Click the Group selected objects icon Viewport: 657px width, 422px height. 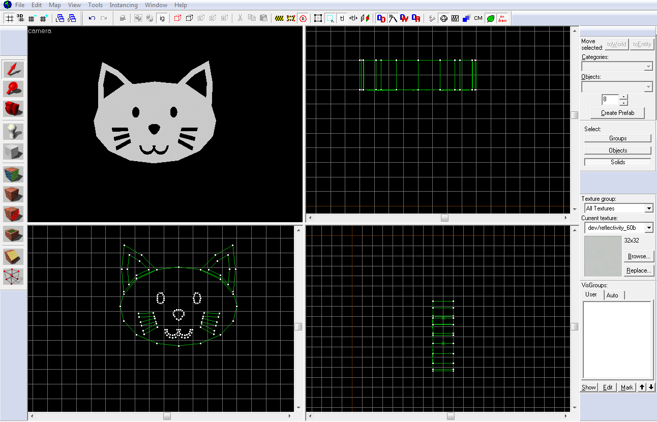pos(138,18)
